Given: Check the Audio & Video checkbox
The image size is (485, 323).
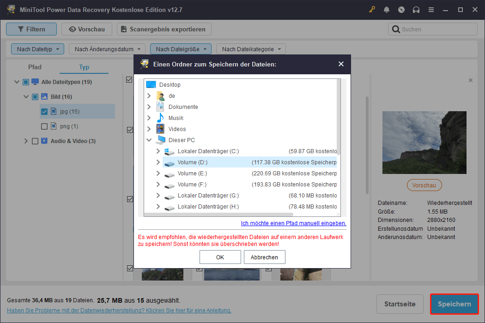Looking at the screenshot, I should click(35, 141).
